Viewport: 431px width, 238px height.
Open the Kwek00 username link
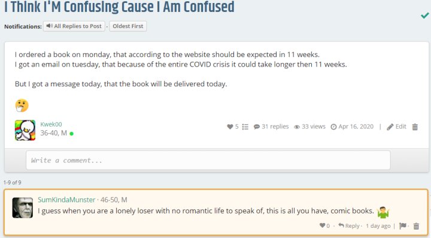[x=51, y=124]
